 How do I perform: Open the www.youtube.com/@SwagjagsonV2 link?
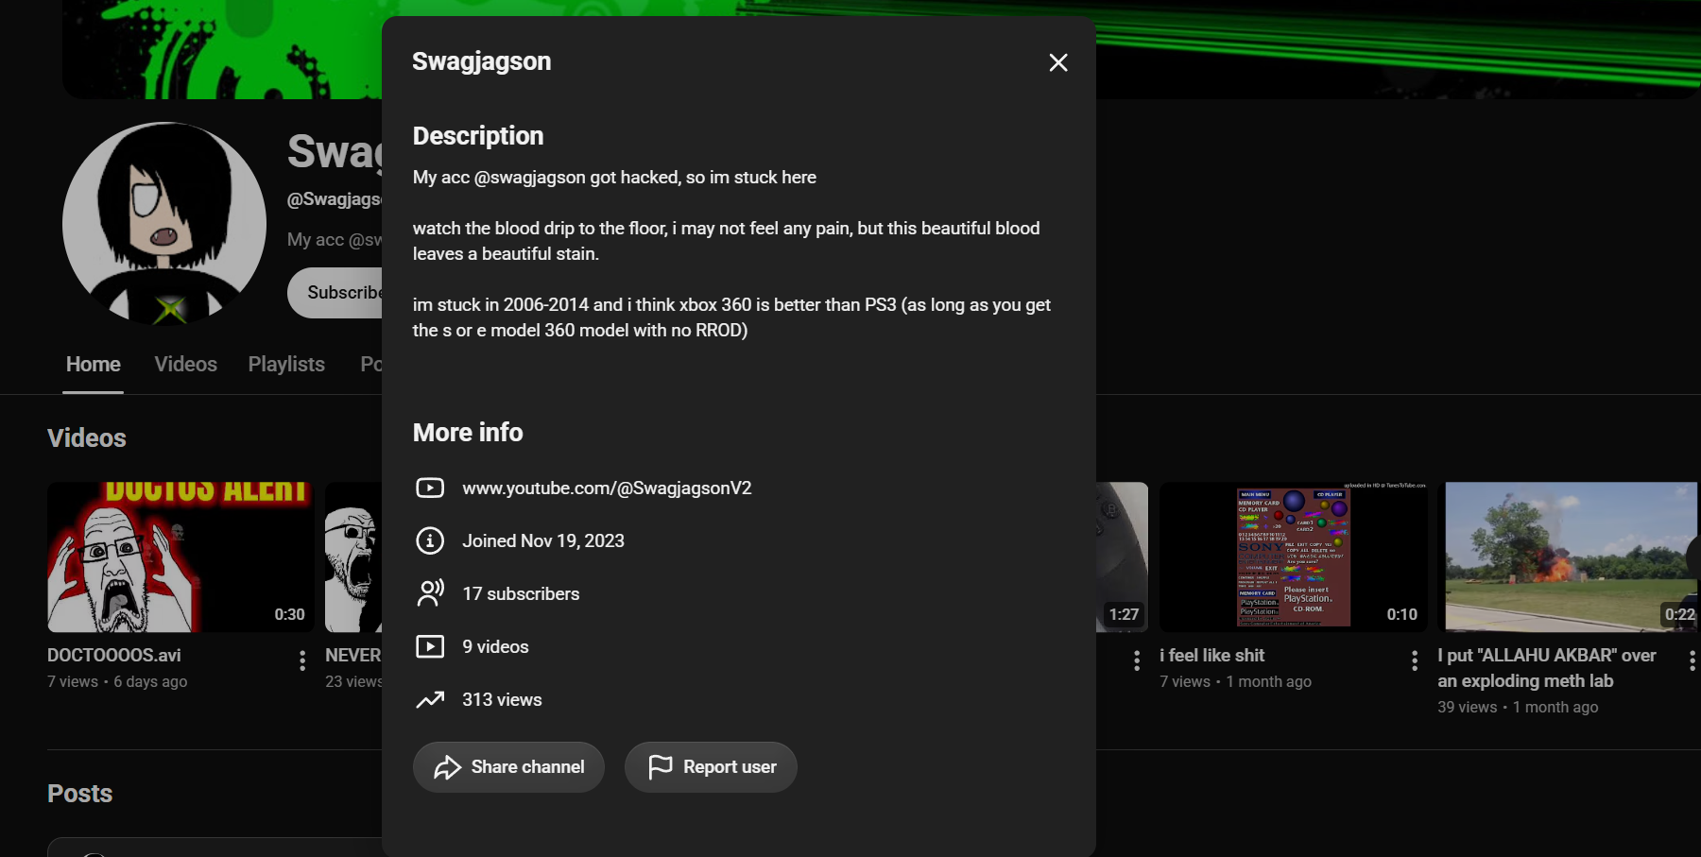point(607,488)
